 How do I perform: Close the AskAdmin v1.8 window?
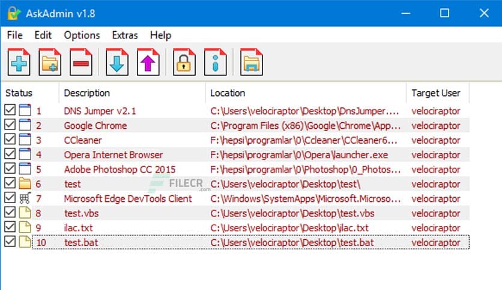click(484, 13)
